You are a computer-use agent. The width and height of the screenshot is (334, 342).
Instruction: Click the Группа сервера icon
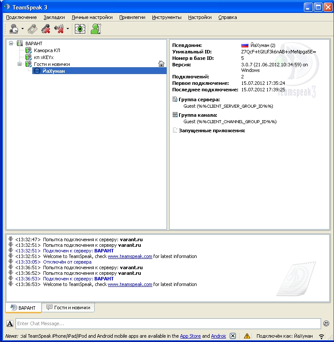tap(175, 99)
